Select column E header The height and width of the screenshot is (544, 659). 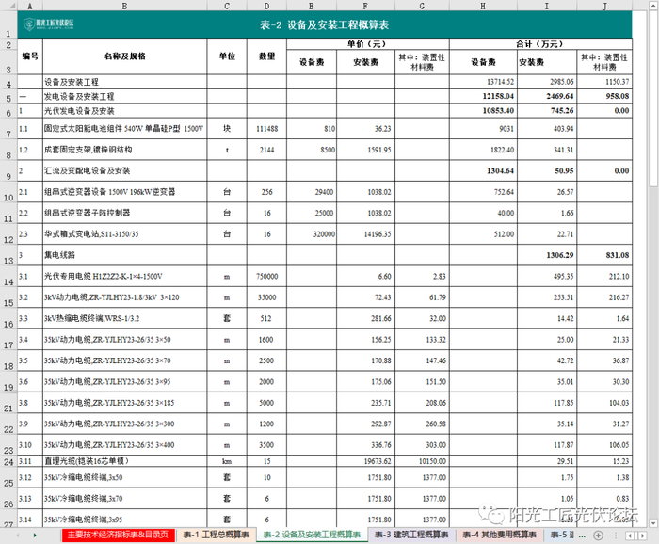point(311,6)
